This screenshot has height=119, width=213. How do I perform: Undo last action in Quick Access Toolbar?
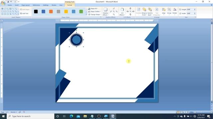[11, 2]
